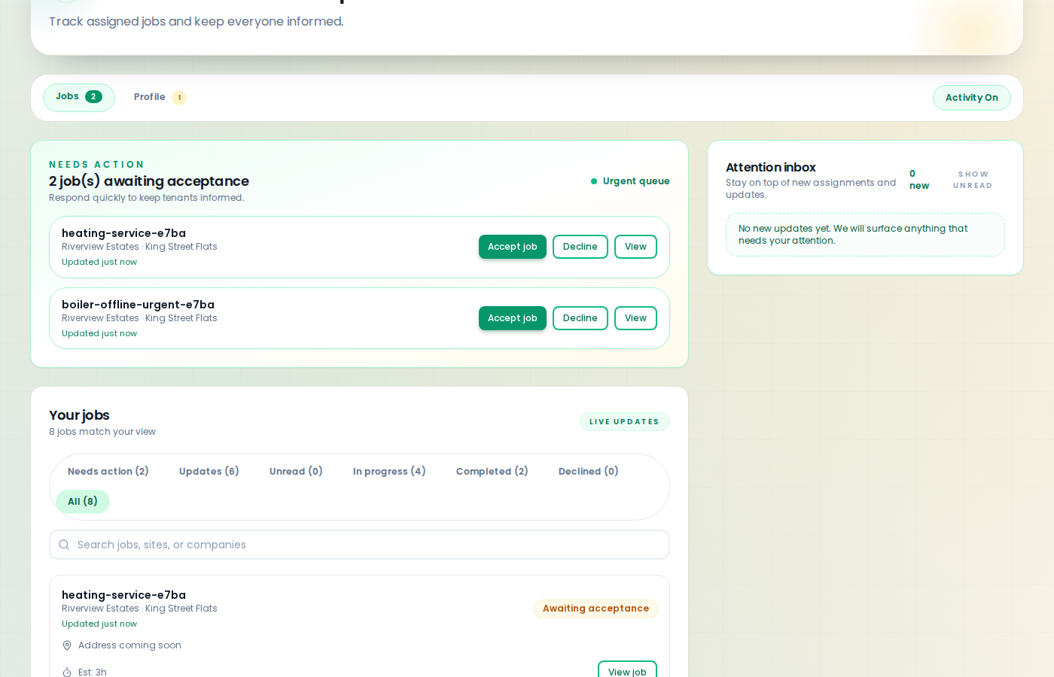Select the Needs action (2) filter
The width and height of the screenshot is (1054, 677).
[x=108, y=472]
